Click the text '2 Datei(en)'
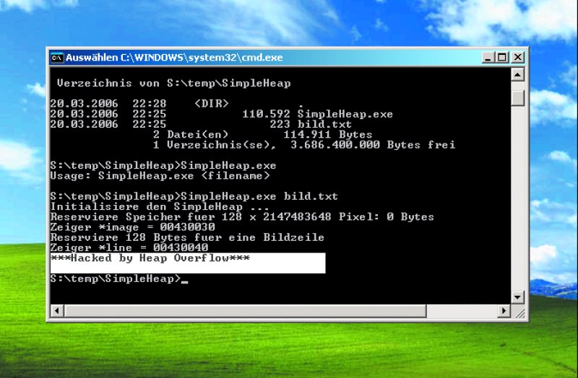 (191, 135)
